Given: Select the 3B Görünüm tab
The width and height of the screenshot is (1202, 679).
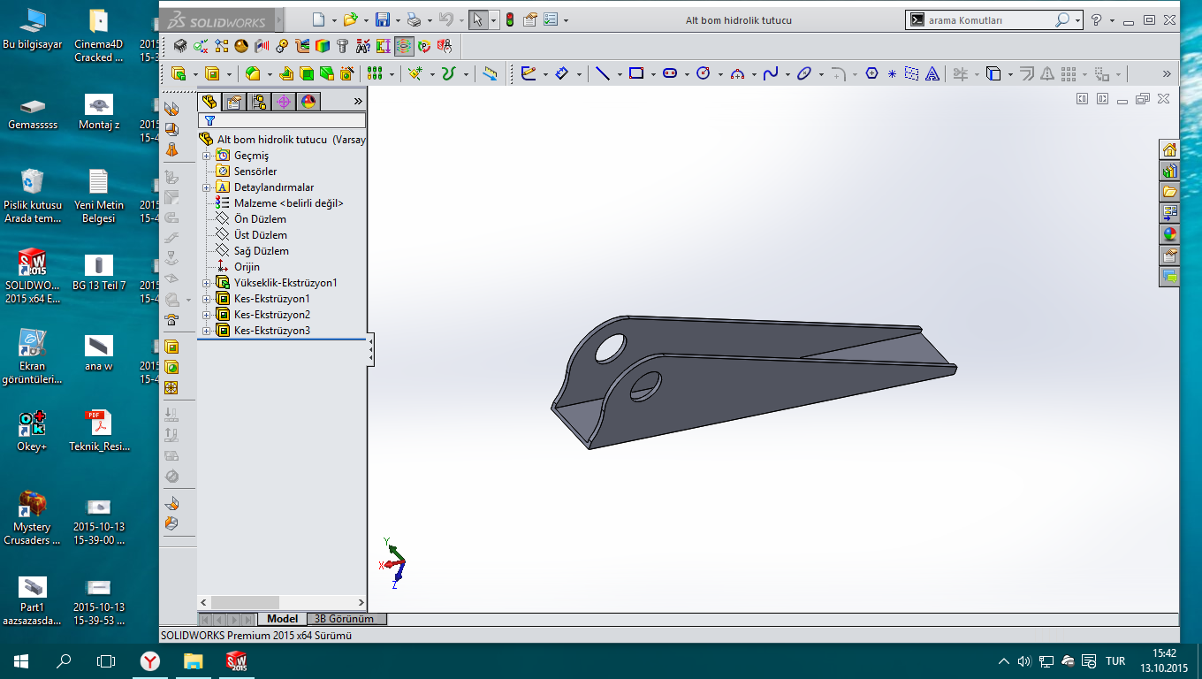Looking at the screenshot, I should pos(346,619).
